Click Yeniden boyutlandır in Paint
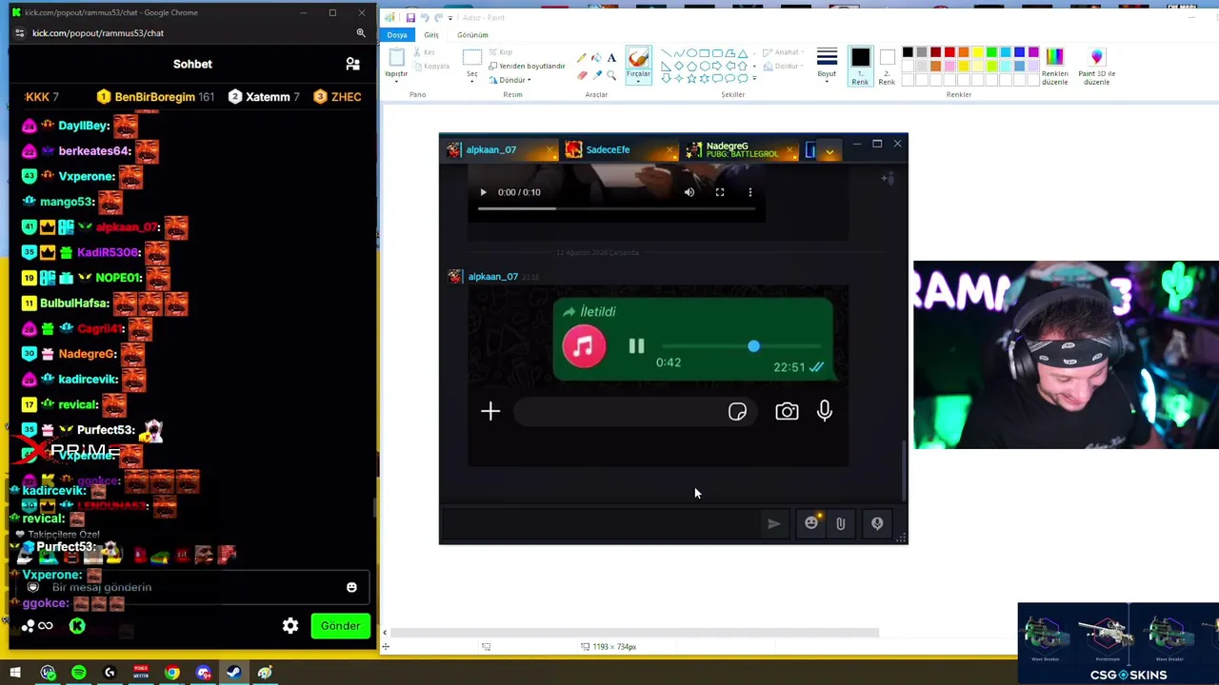The image size is (1219, 685). 527,66
